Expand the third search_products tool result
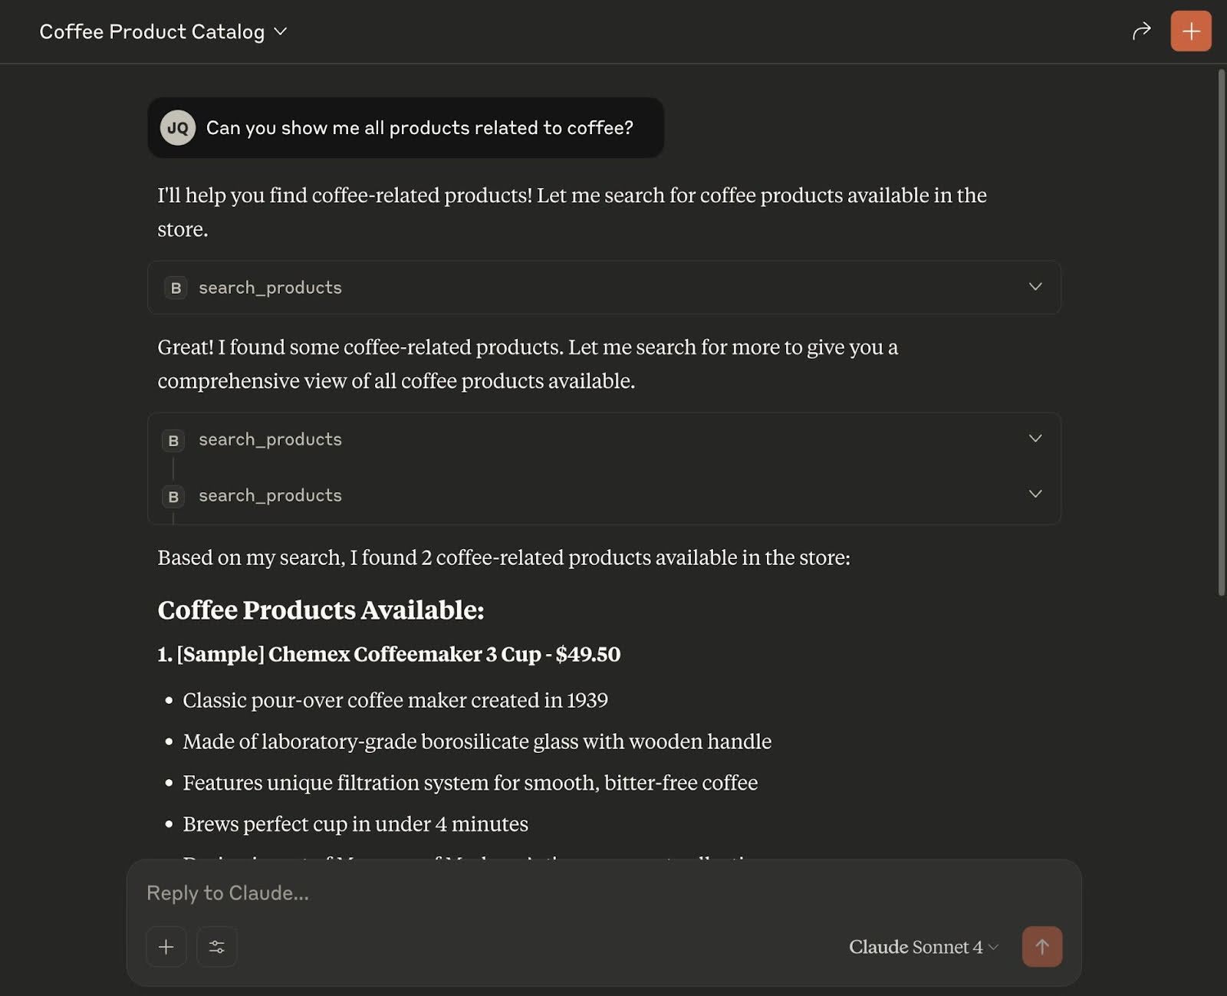Viewport: 1227px width, 996px height. (x=1035, y=494)
